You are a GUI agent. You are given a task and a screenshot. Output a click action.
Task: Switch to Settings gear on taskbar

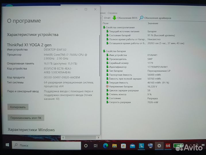tap(159, 146)
